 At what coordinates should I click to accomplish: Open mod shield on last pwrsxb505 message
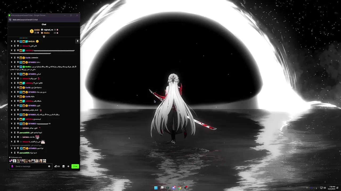pos(18,153)
